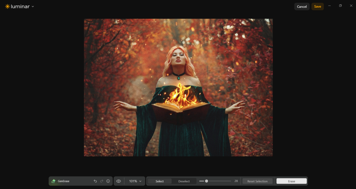Click Reset Selection button
The width and height of the screenshot is (356, 189).
[x=258, y=181]
